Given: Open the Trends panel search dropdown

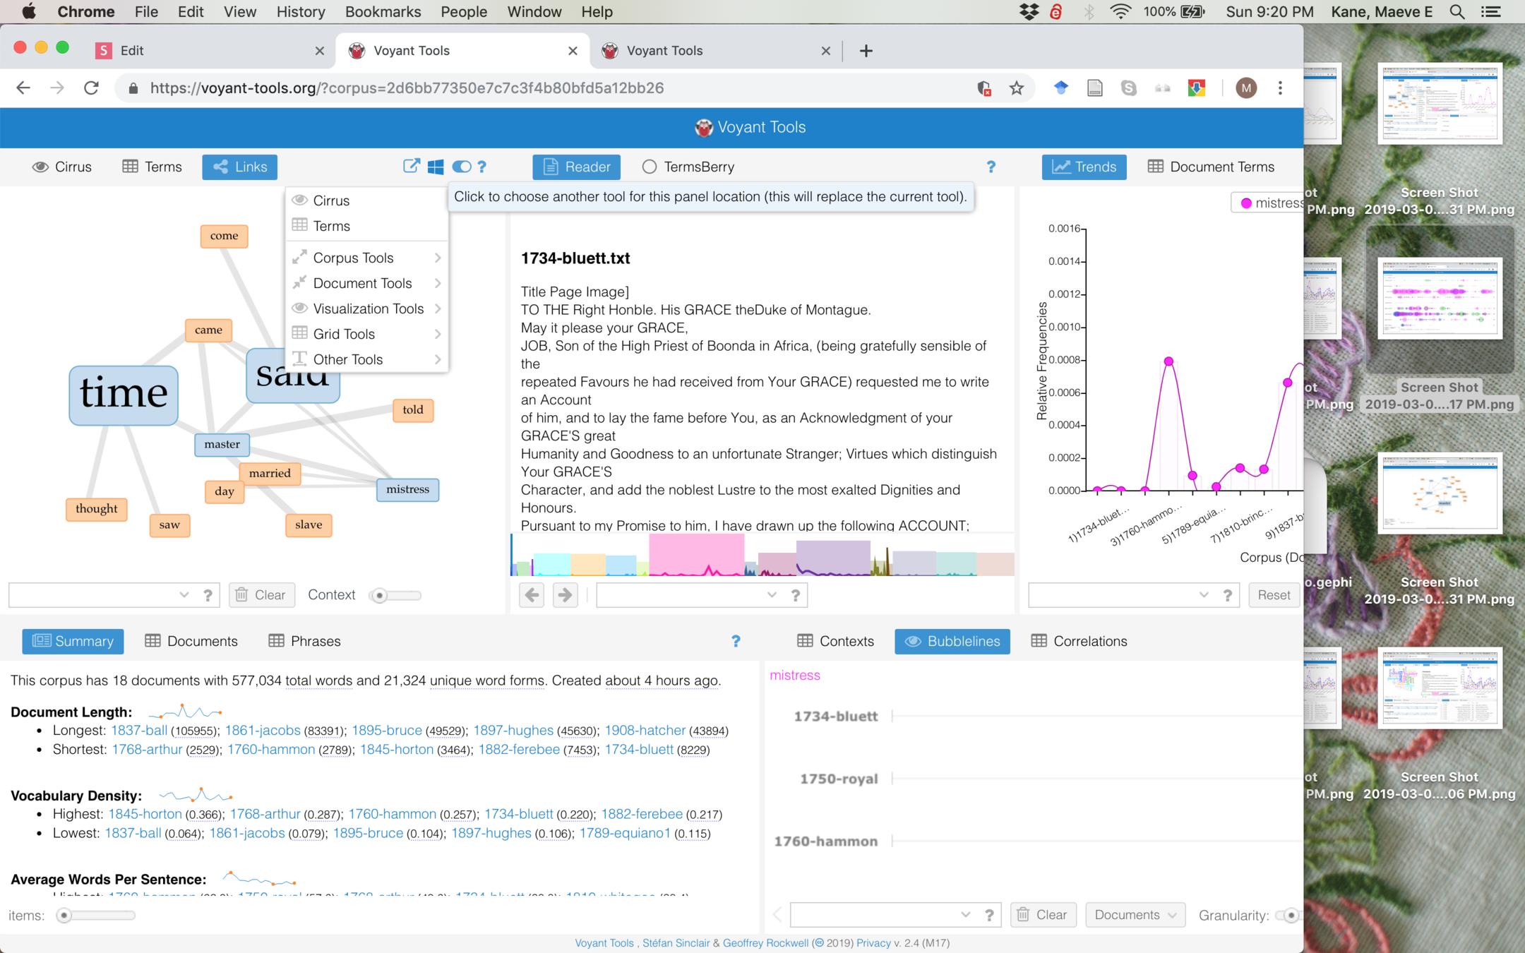Looking at the screenshot, I should [x=1203, y=595].
